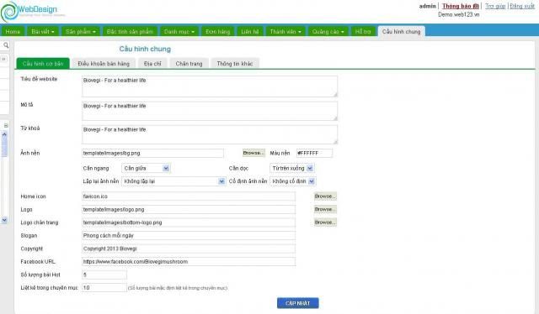Click the Copyright input field
The image size is (539, 314).
189,249
